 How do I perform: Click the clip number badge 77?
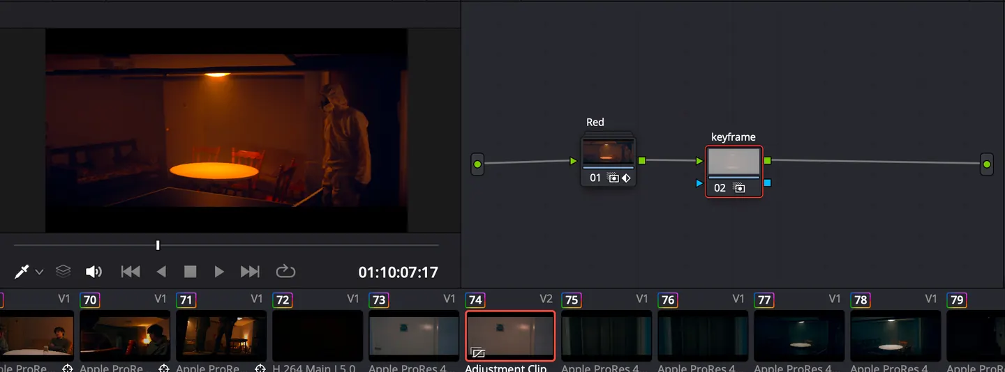coord(764,300)
